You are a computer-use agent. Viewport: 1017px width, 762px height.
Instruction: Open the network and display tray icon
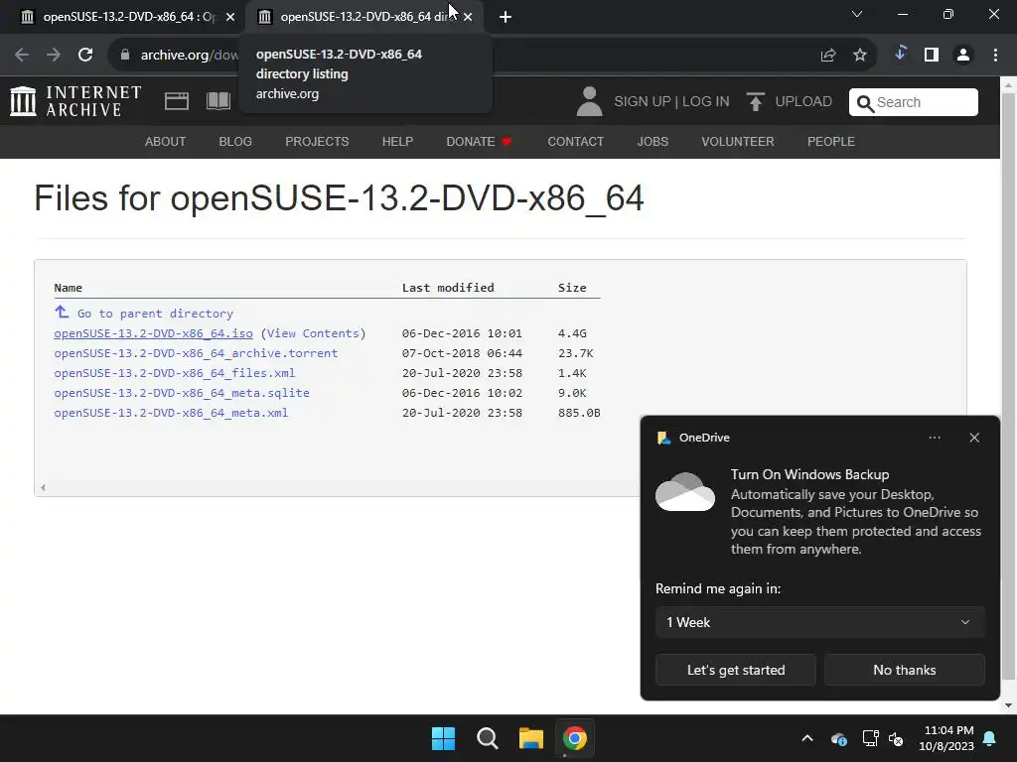click(870, 738)
